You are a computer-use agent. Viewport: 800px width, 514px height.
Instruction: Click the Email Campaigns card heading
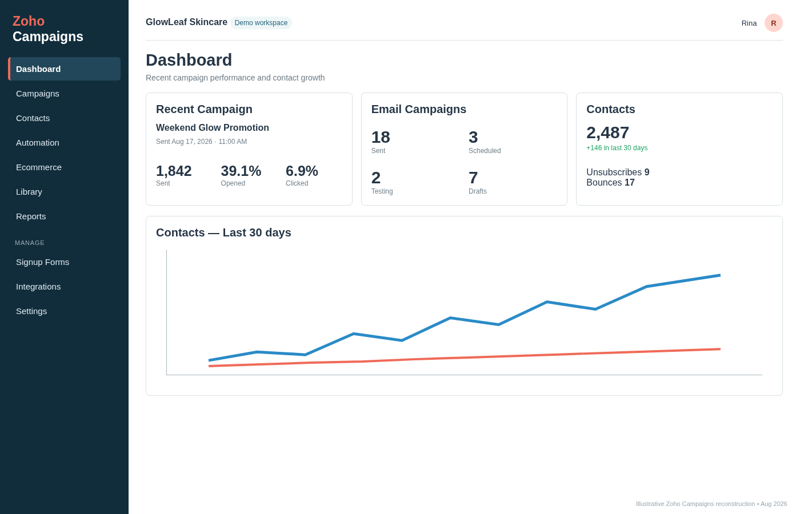pos(419,109)
